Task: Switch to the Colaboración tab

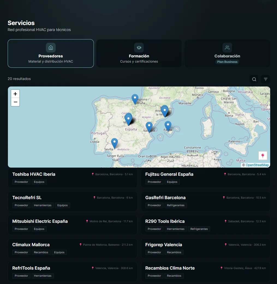Action: [x=227, y=53]
